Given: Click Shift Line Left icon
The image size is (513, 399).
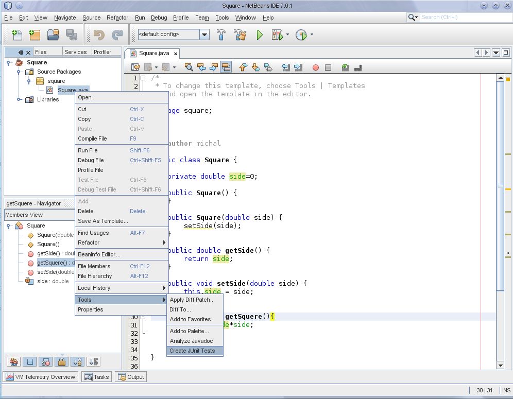Looking at the screenshot, I should coord(286,67).
